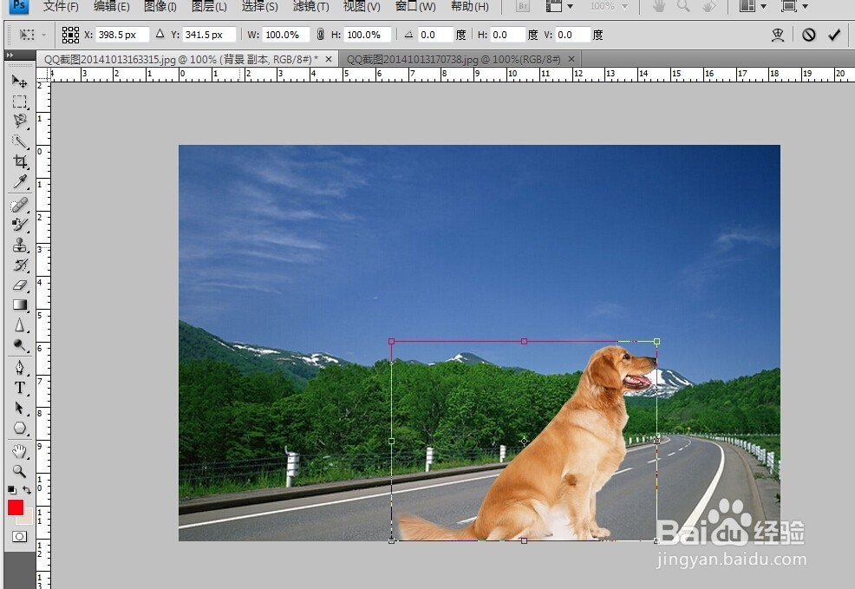Swap foreground and background colors

27,490
